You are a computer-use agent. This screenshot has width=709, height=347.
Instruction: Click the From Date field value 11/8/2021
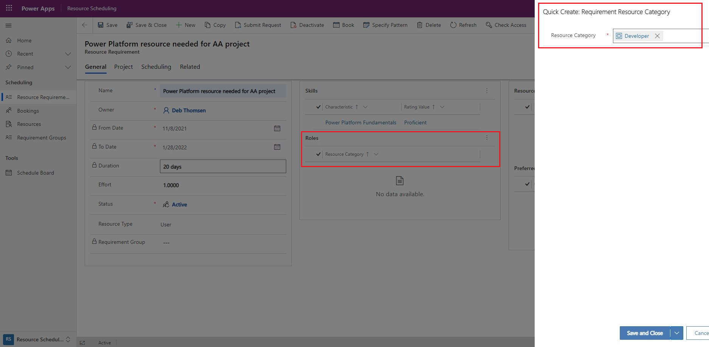(174, 129)
